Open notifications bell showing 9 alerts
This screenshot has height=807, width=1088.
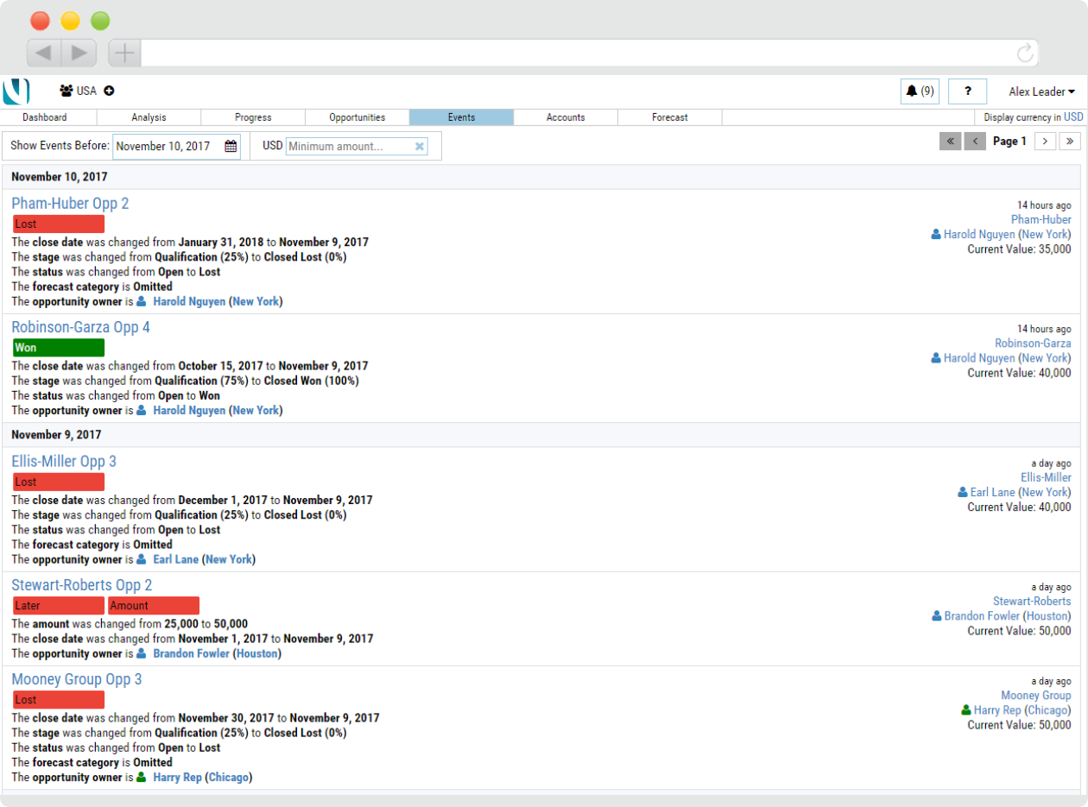[919, 91]
